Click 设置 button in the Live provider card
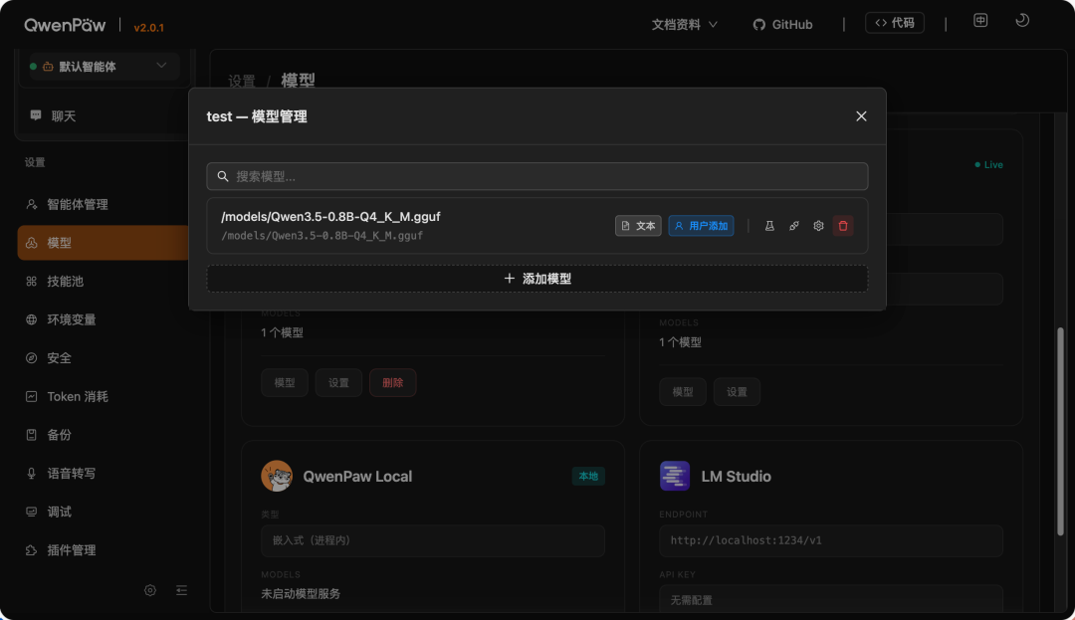The width and height of the screenshot is (1075, 620). [737, 392]
